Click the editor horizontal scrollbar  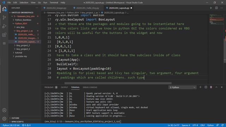click(118, 83)
